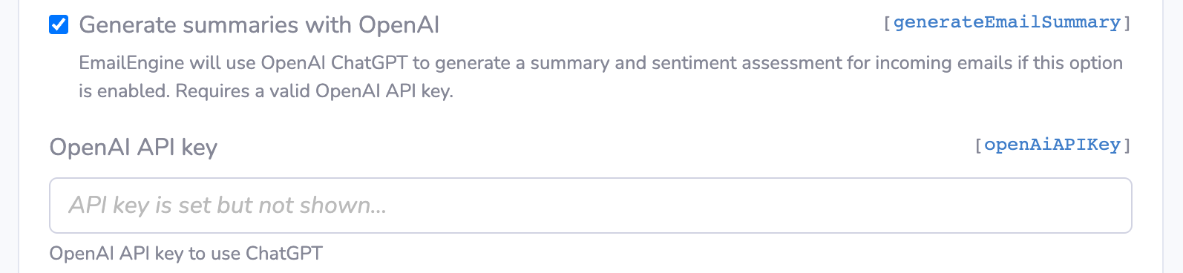The image size is (1183, 273).
Task: Click the 'OpenAI API key' field label
Action: [134, 147]
